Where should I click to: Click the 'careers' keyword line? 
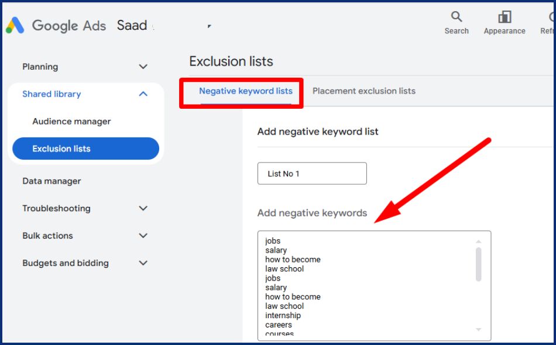click(279, 325)
